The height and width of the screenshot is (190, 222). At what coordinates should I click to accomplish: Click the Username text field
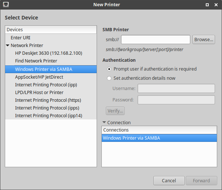tap(176, 88)
